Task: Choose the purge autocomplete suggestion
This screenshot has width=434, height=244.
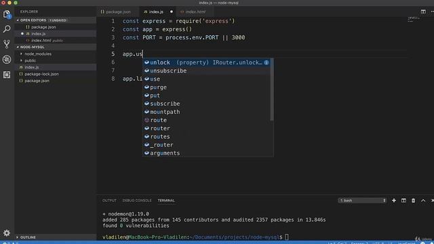Action: coord(206,87)
